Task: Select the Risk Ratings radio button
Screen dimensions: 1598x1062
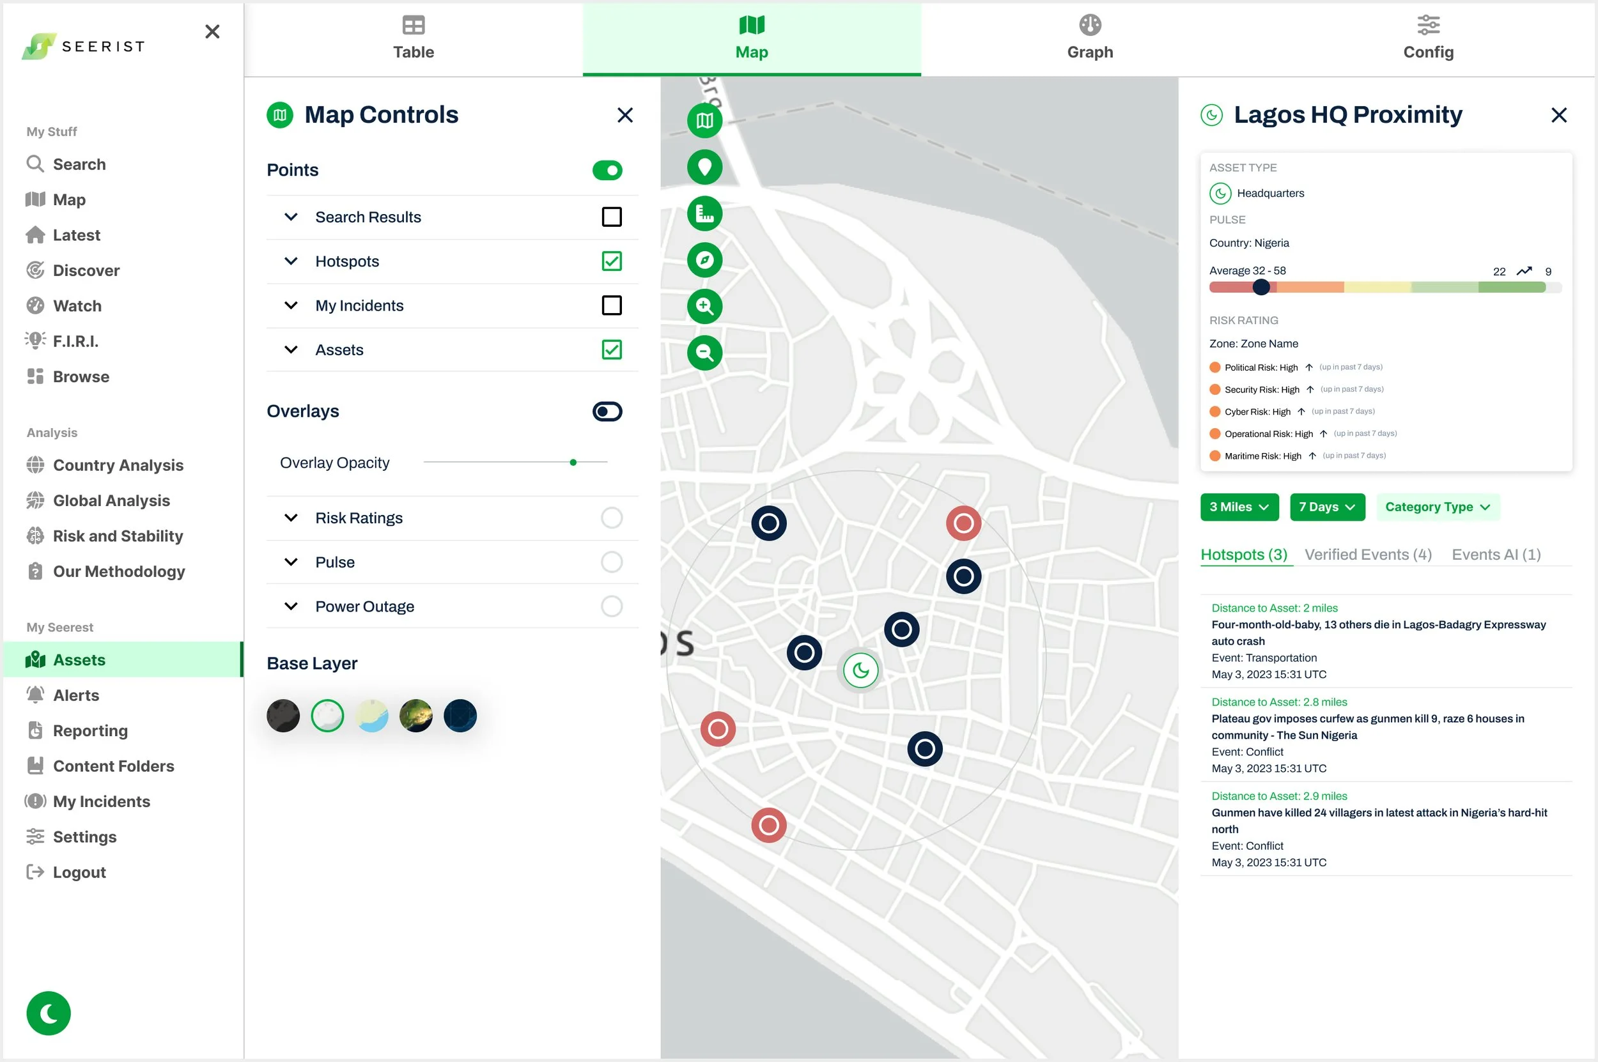Action: point(611,518)
